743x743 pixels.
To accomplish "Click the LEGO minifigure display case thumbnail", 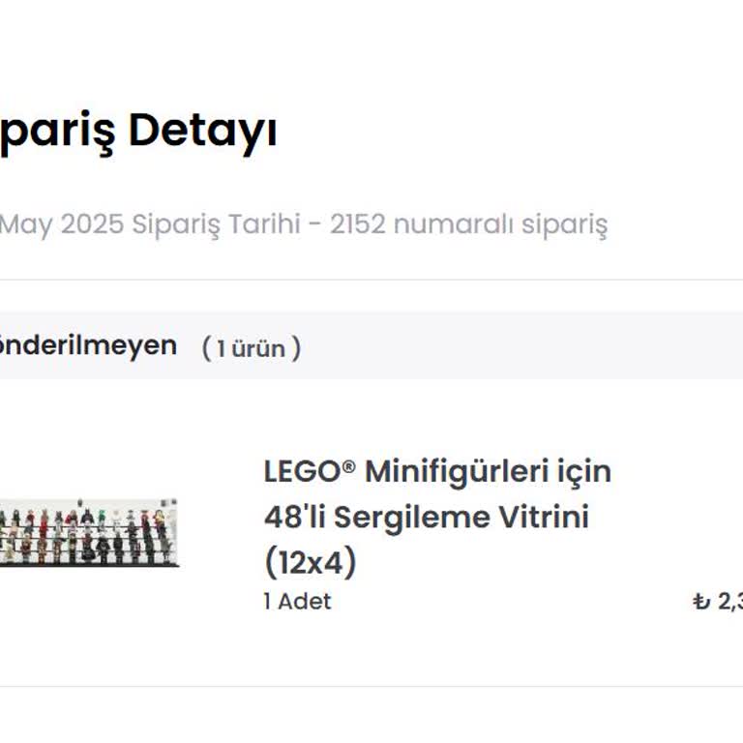I will 89,532.
